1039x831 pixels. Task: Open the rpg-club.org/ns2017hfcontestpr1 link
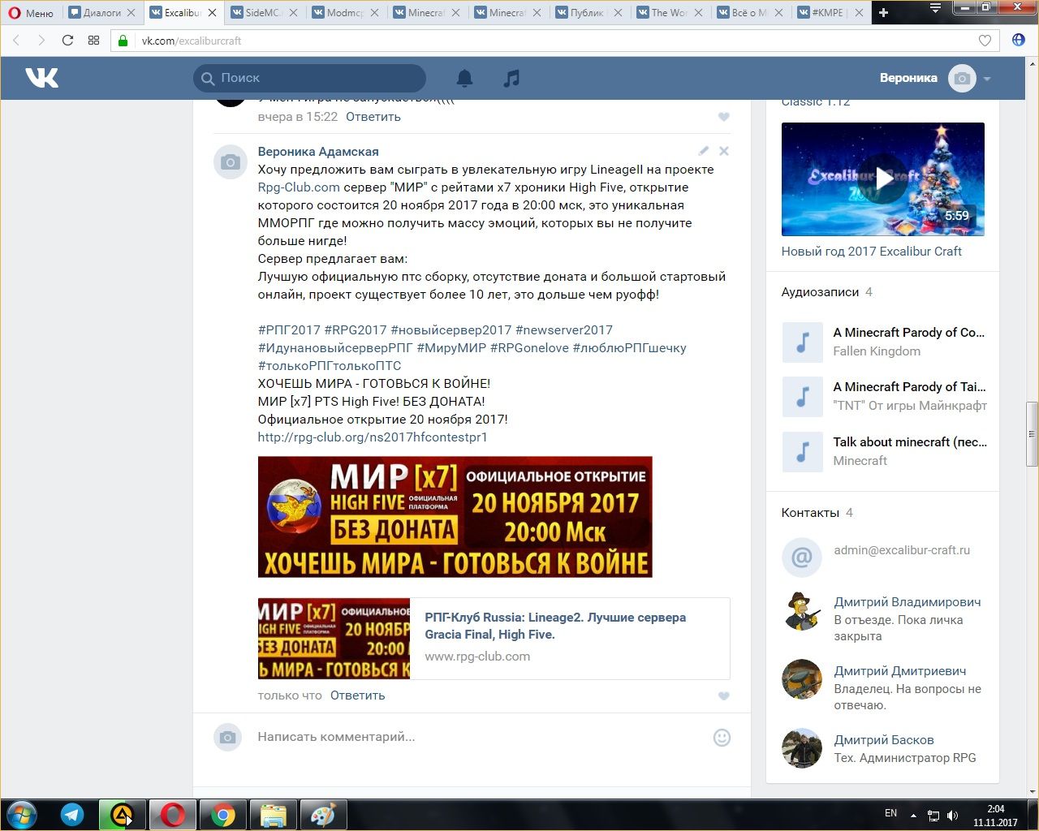(x=373, y=437)
